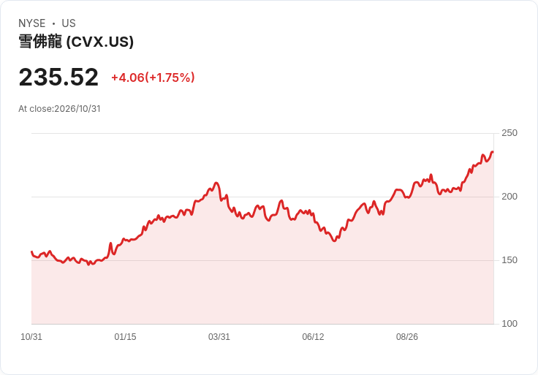
Task: Click the 150 price axis label
Action: pyautogui.click(x=509, y=260)
